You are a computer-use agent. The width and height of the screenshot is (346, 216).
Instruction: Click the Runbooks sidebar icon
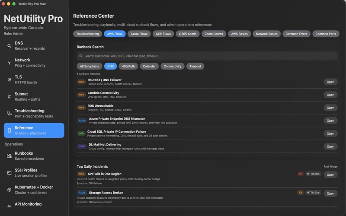coord(9,156)
